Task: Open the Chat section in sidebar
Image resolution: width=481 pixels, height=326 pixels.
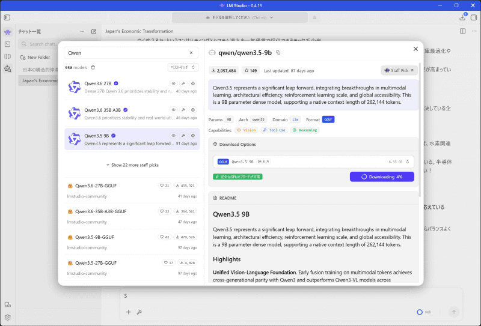Action: (x=8, y=32)
